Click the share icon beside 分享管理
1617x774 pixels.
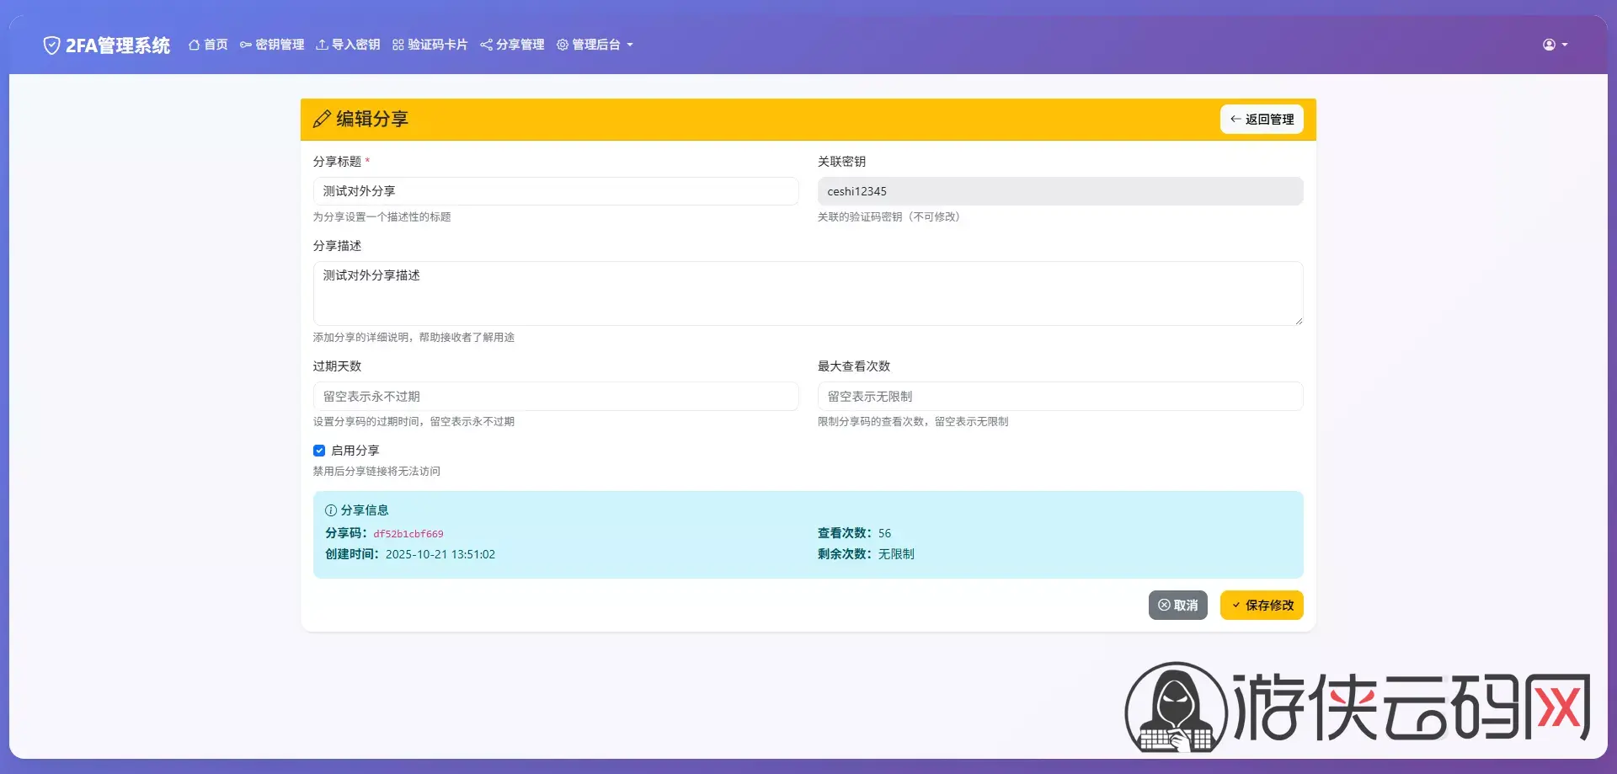click(486, 45)
